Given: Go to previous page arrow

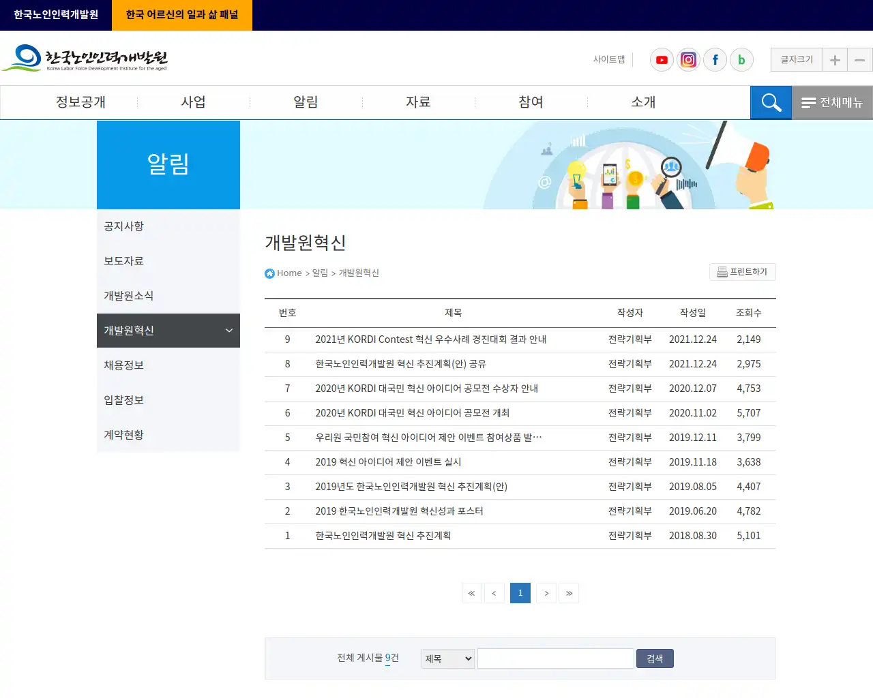Looking at the screenshot, I should [494, 593].
